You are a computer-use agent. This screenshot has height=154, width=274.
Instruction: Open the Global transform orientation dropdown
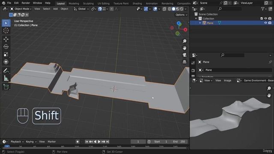pyautogui.click(x=81, y=9)
